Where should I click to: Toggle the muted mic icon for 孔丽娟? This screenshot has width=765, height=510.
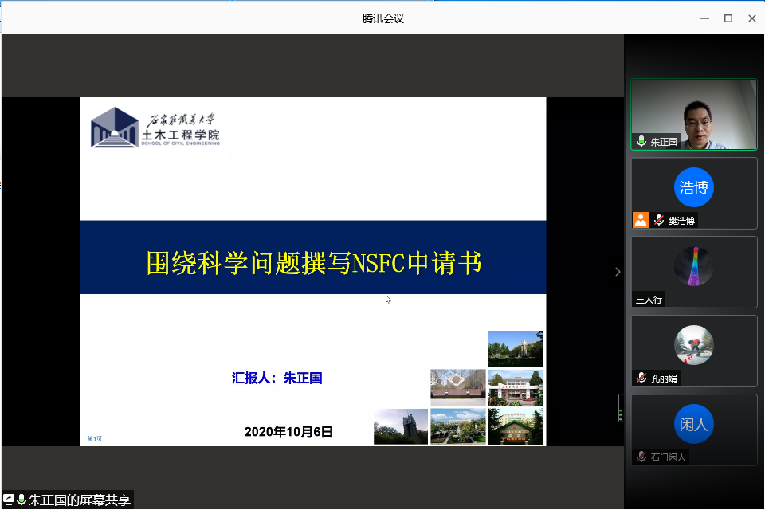[641, 378]
